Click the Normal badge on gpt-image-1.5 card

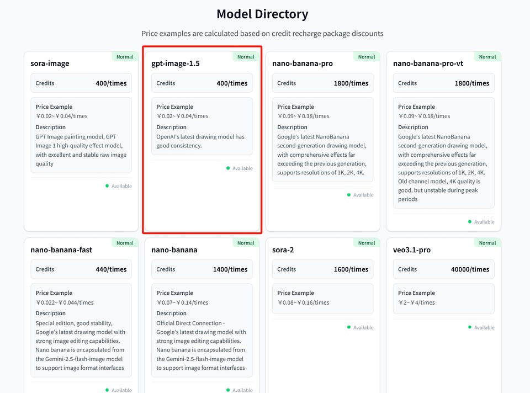tap(246, 57)
